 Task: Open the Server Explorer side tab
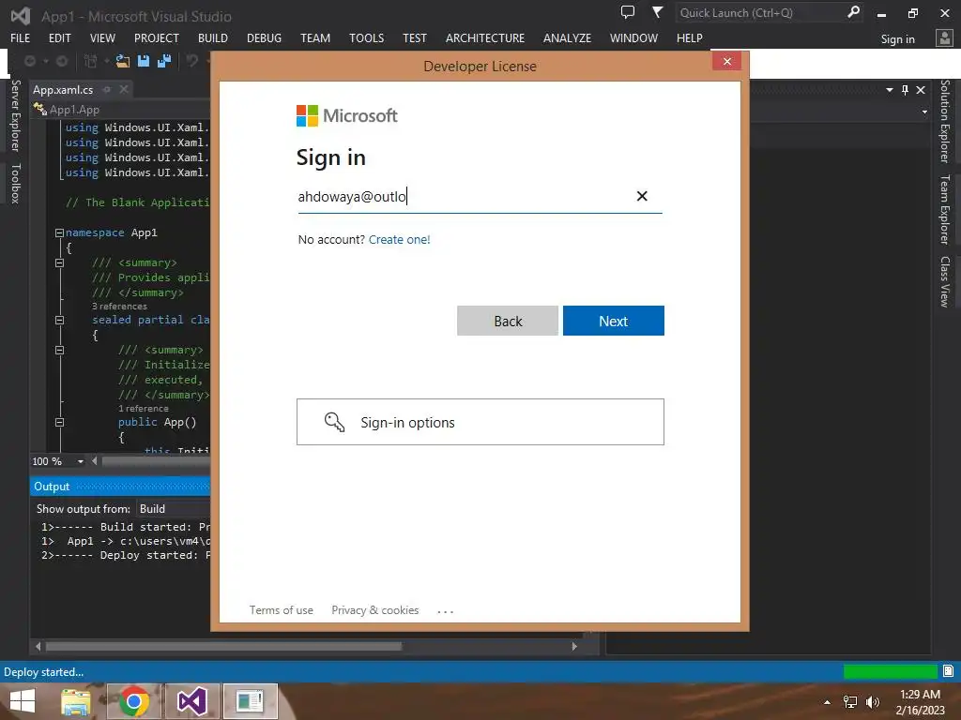point(15,115)
